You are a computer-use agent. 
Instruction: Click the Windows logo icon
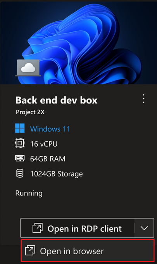[x=20, y=128]
